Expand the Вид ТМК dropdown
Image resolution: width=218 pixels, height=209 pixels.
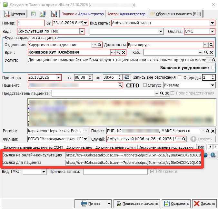click(44, 172)
